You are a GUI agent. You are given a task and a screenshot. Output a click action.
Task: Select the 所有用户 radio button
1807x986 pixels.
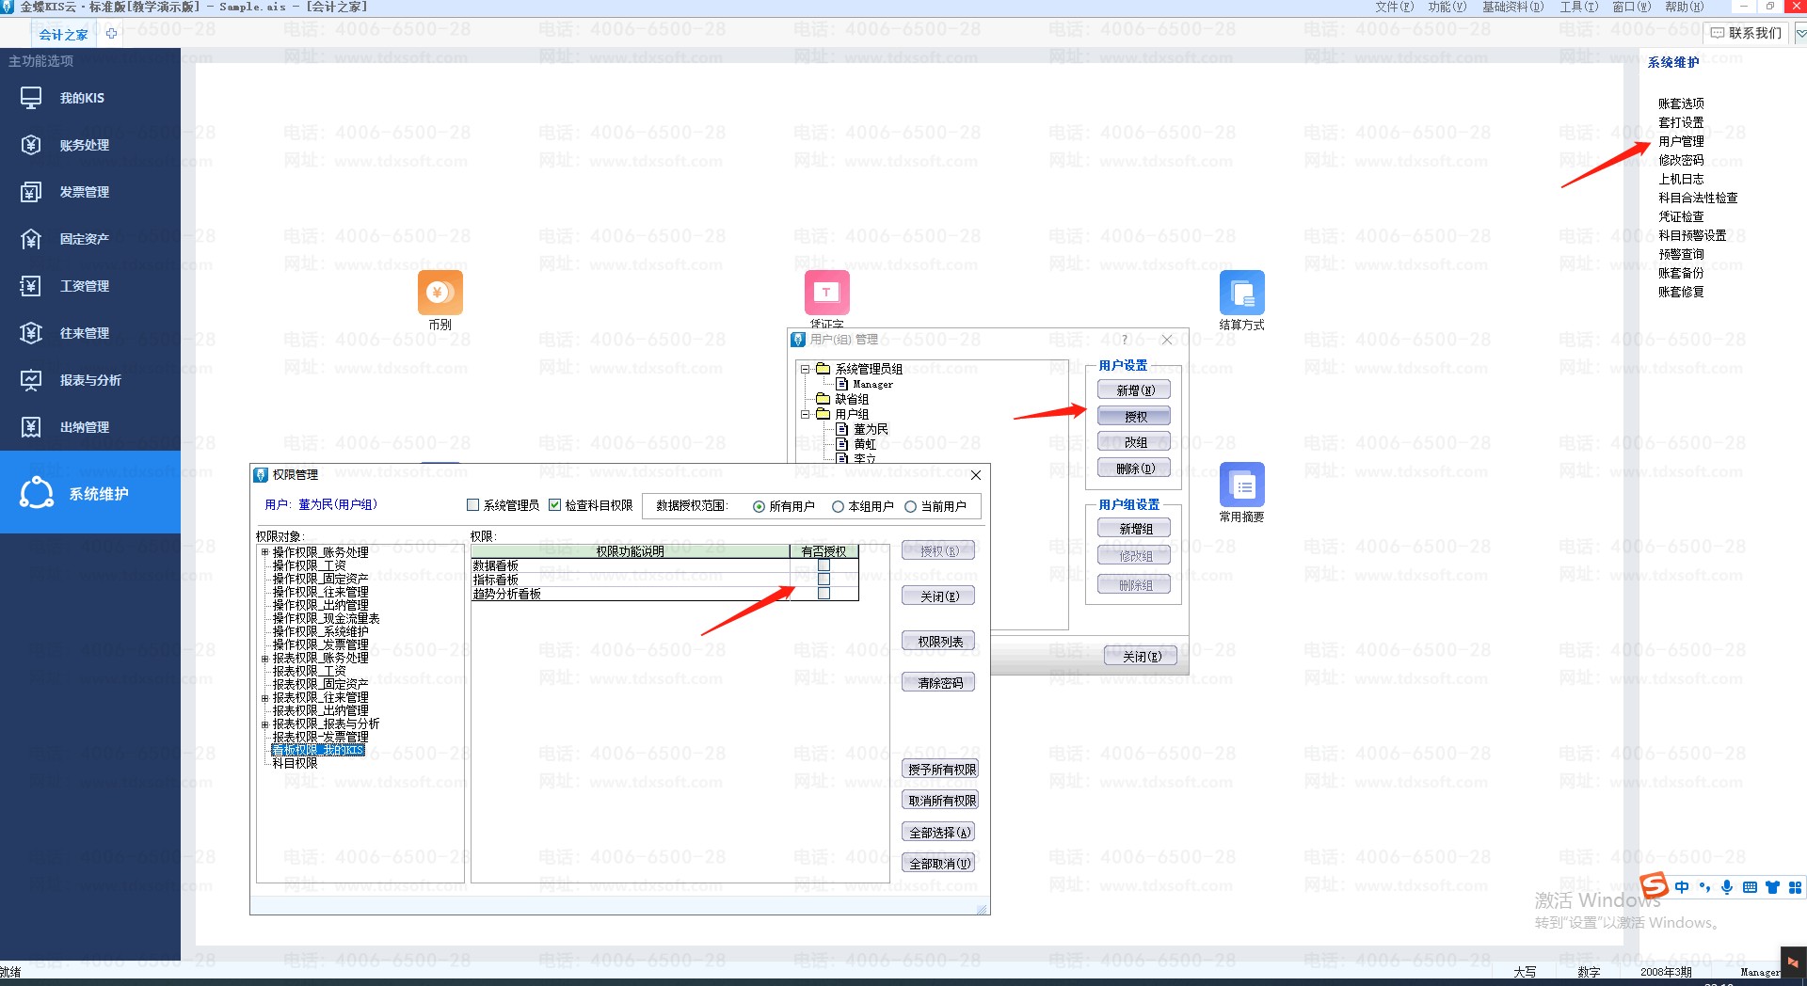(x=759, y=506)
